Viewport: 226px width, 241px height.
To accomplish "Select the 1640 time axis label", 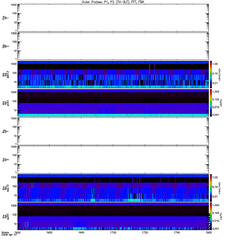I will [x=81, y=232].
